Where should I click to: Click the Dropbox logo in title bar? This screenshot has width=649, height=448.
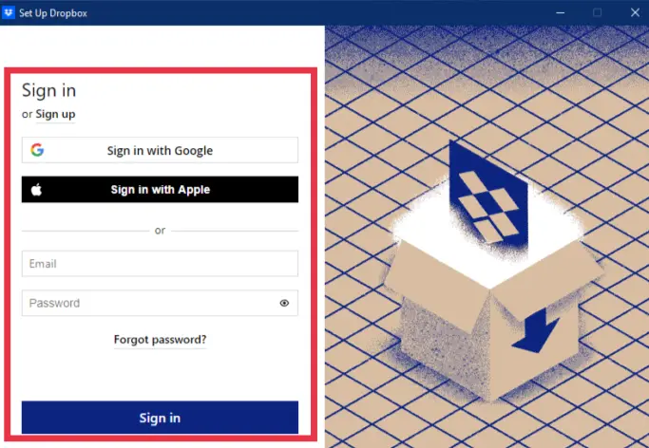coord(9,12)
